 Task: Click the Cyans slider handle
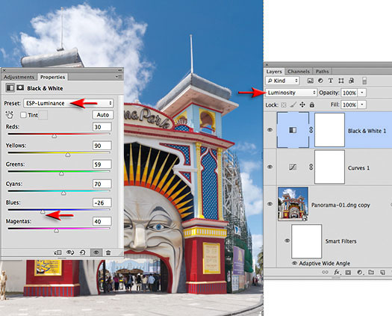63,193
